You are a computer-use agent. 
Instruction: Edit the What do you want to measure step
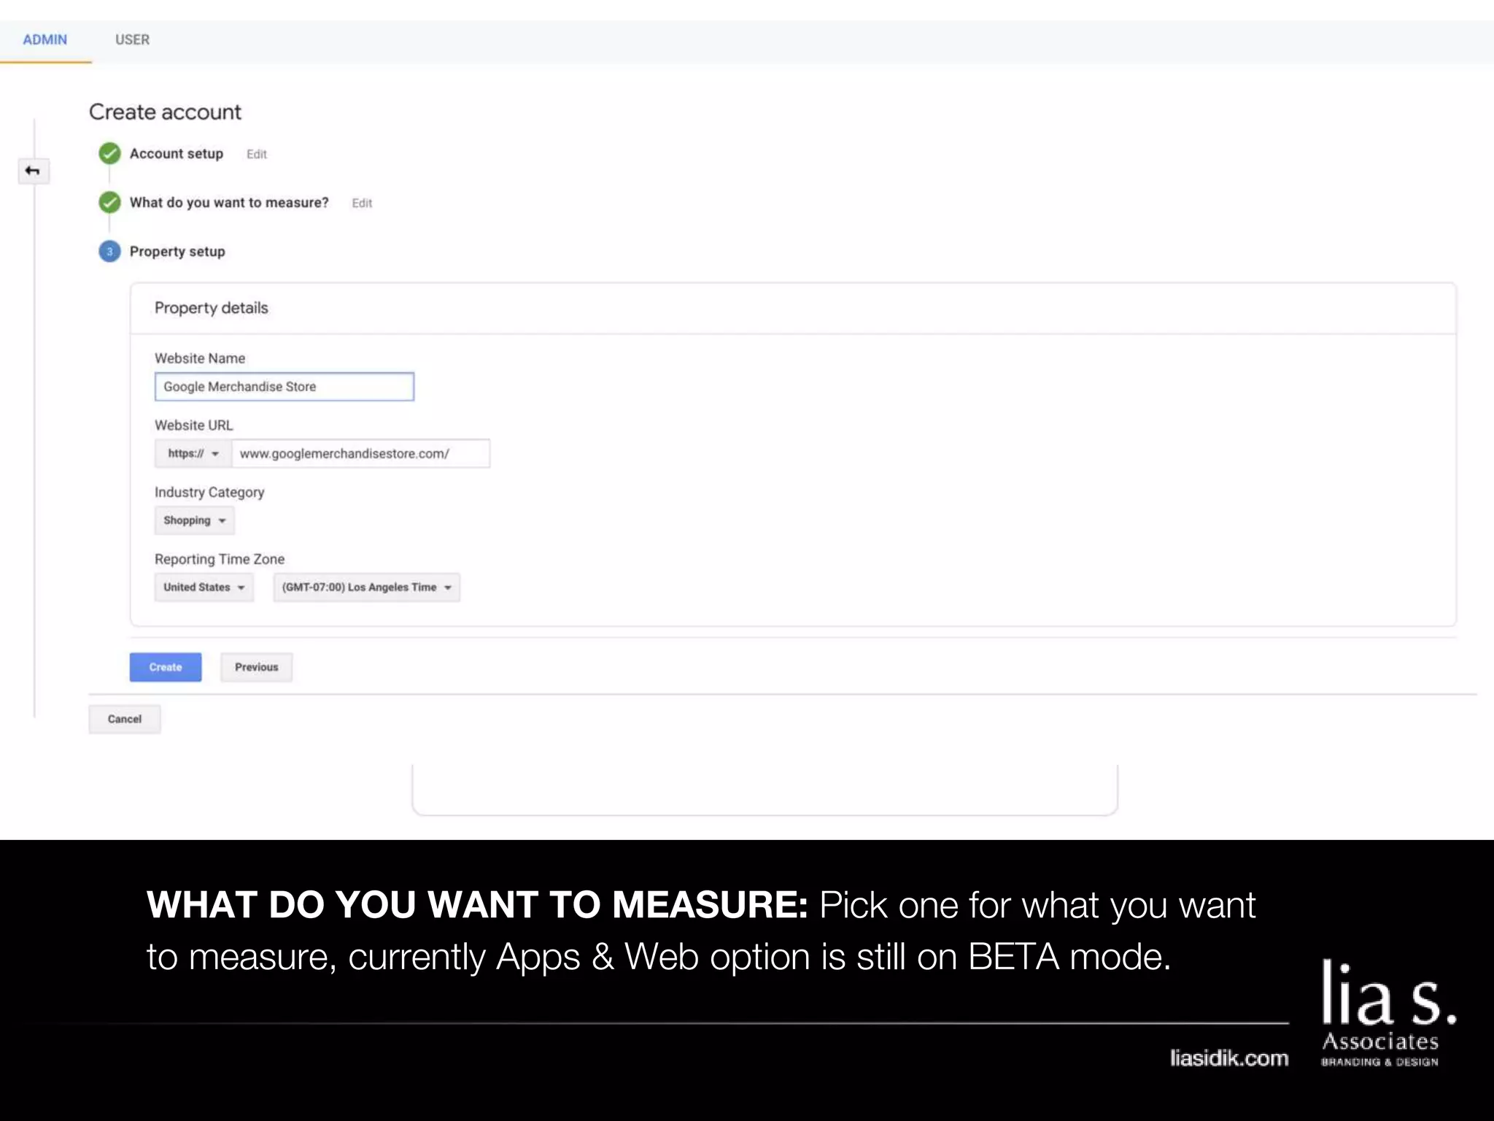[x=362, y=204]
